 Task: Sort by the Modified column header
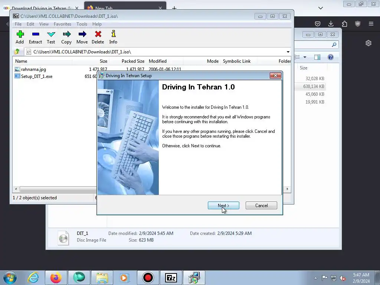click(x=165, y=61)
